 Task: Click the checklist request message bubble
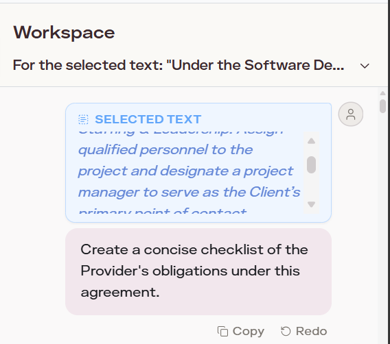198,271
